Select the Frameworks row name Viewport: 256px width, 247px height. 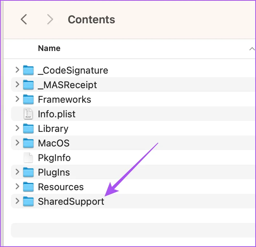64,99
